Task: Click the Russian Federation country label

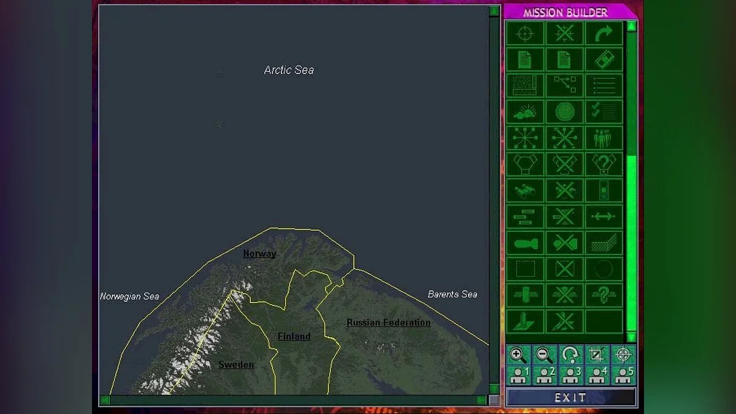Action: click(x=388, y=322)
